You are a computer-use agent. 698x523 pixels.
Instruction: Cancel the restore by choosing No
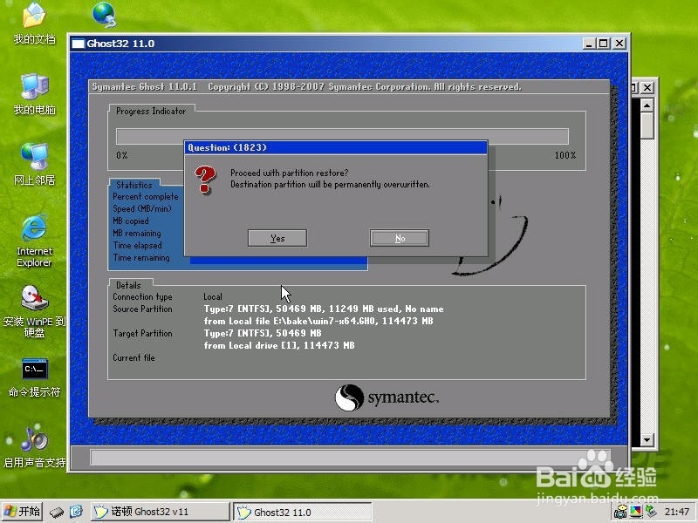[400, 238]
